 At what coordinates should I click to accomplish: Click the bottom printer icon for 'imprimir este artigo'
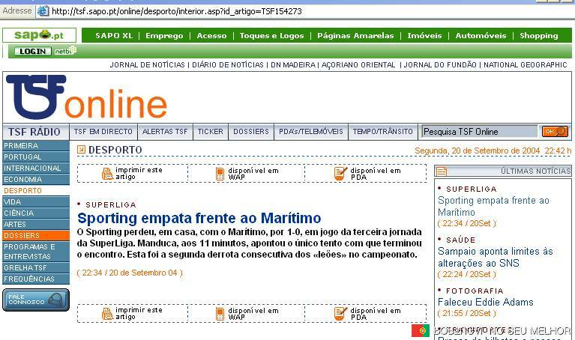(x=107, y=313)
